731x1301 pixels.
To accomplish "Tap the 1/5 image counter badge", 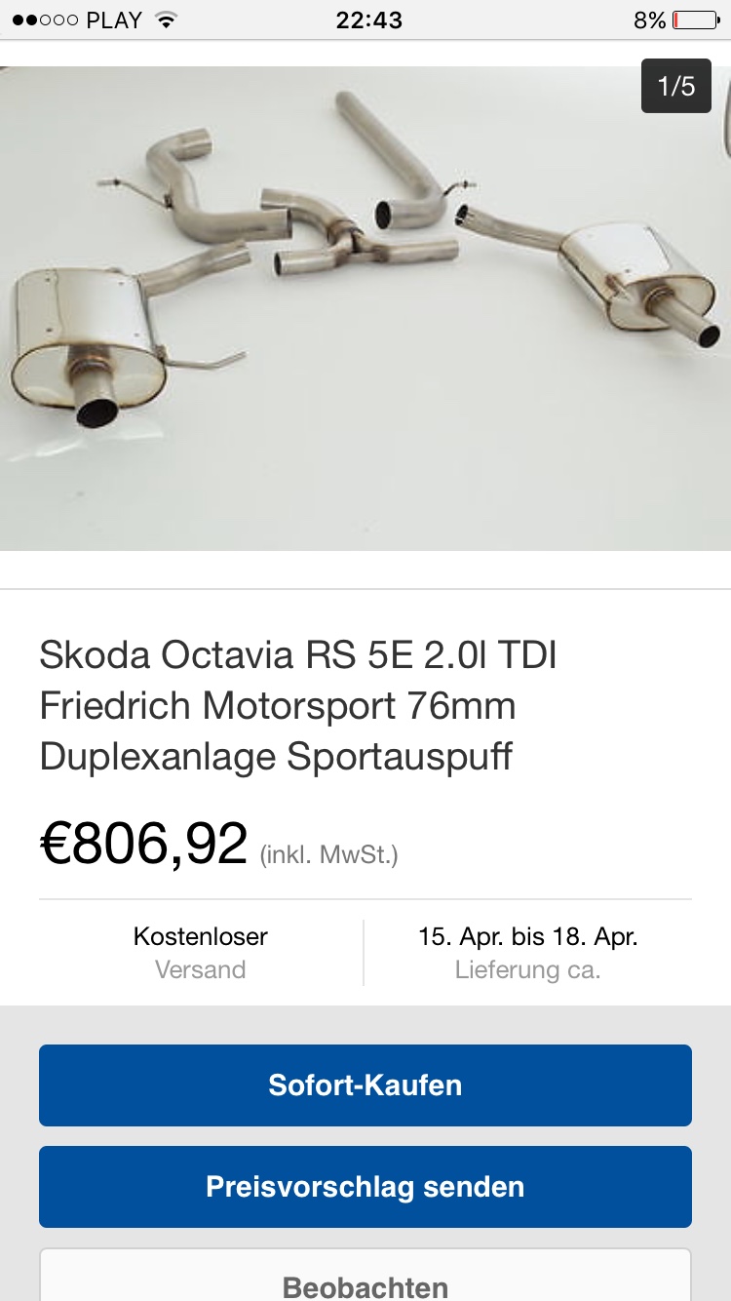I will [675, 86].
